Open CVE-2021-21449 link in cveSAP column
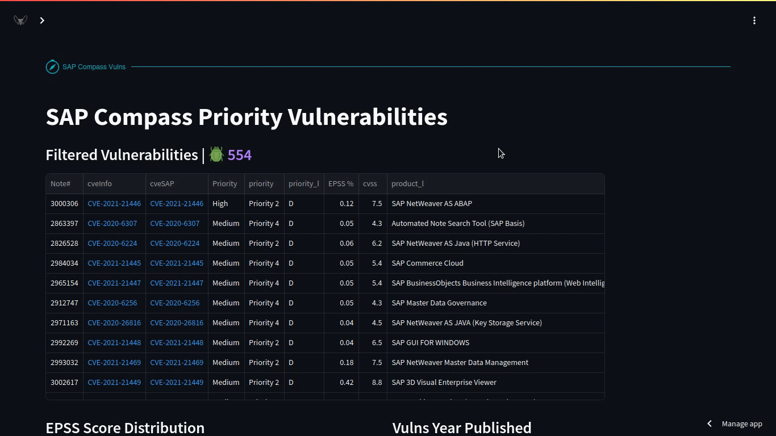776x436 pixels. (177, 383)
